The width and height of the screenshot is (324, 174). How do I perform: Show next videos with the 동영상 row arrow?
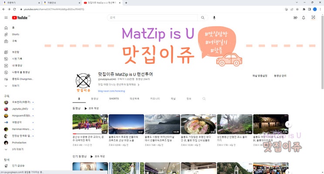click(288, 124)
